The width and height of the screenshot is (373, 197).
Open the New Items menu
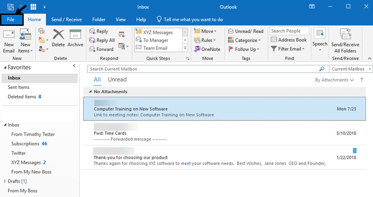click(x=25, y=42)
